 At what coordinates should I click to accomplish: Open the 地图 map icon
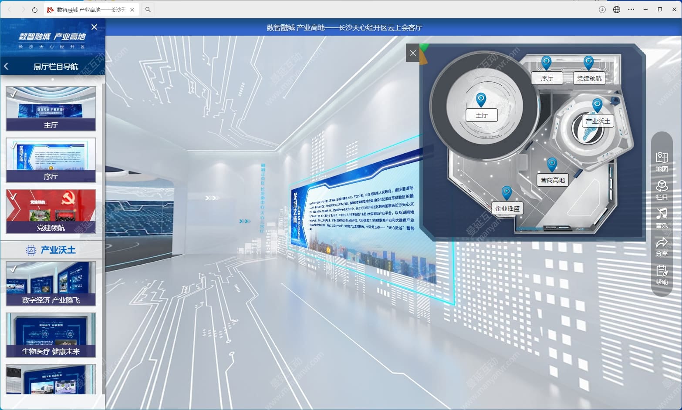point(662,161)
